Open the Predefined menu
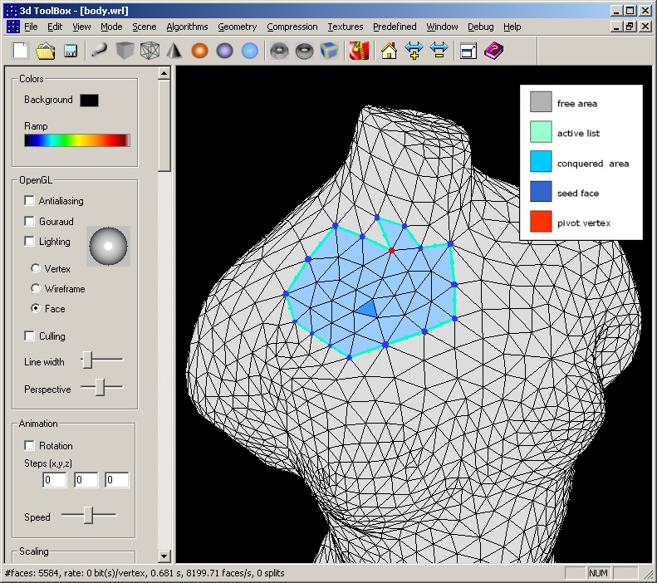The image size is (657, 583). pyautogui.click(x=395, y=27)
